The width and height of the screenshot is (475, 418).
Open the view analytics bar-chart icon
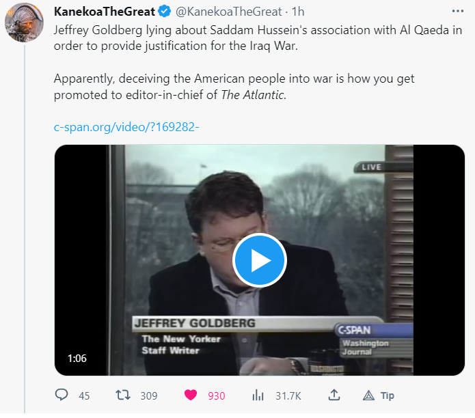coord(258,395)
